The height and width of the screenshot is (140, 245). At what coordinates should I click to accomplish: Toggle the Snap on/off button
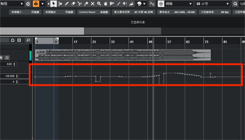[x=161, y=4]
